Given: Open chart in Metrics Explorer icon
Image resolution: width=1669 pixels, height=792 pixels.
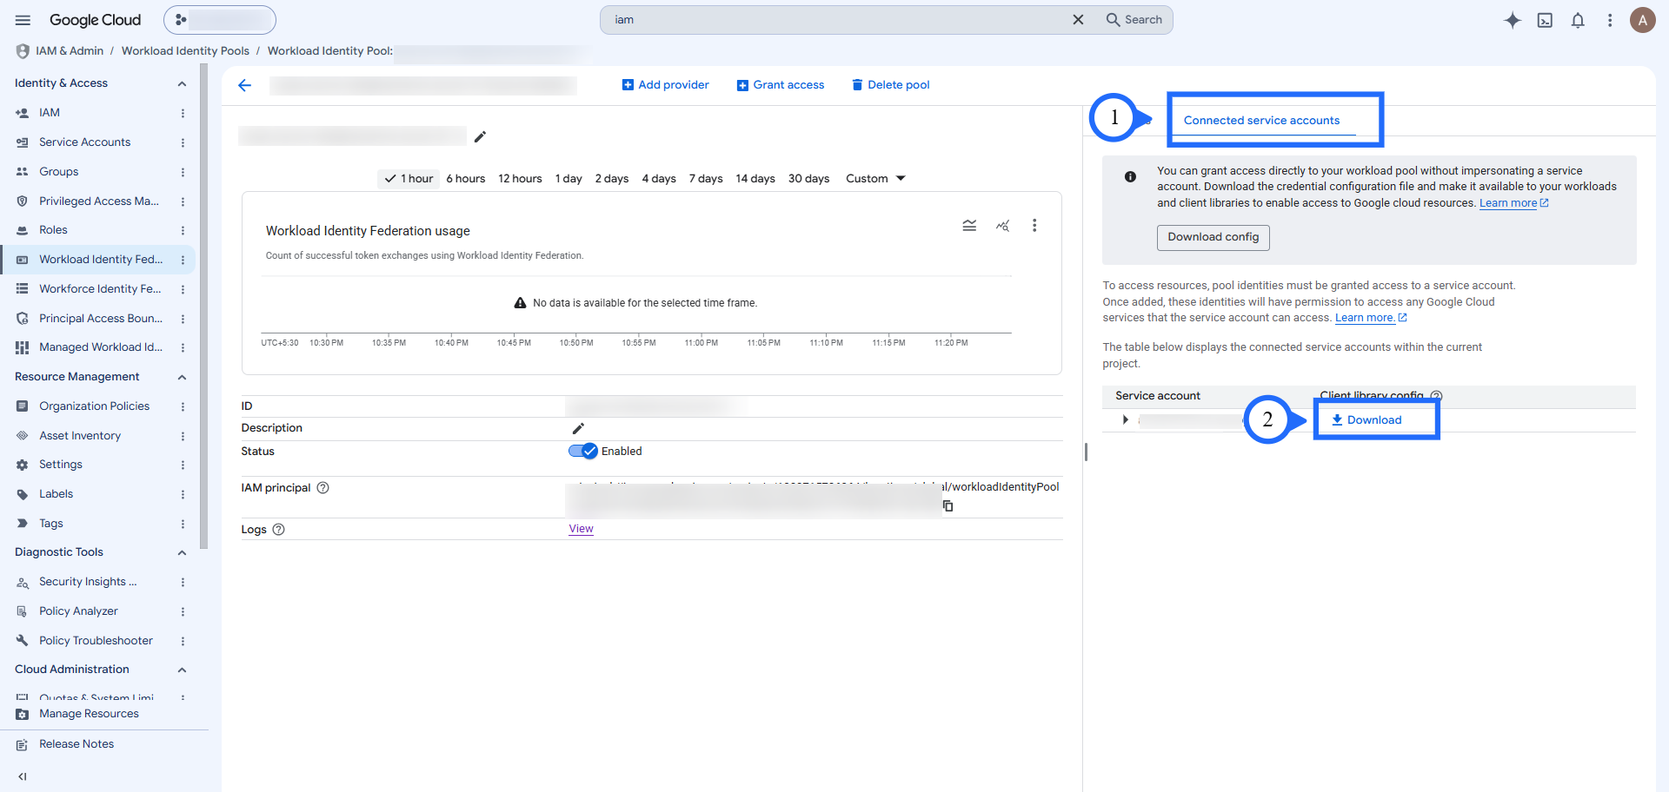Looking at the screenshot, I should coord(1002,226).
